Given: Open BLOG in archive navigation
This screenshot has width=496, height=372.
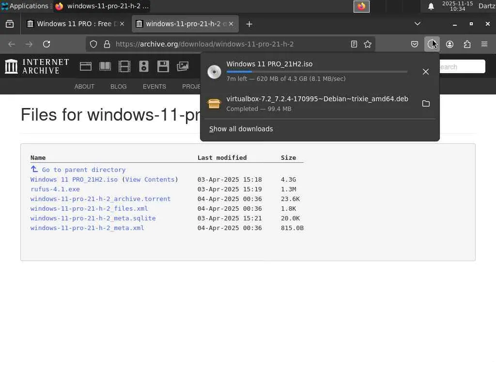Looking at the screenshot, I should coord(118,87).
